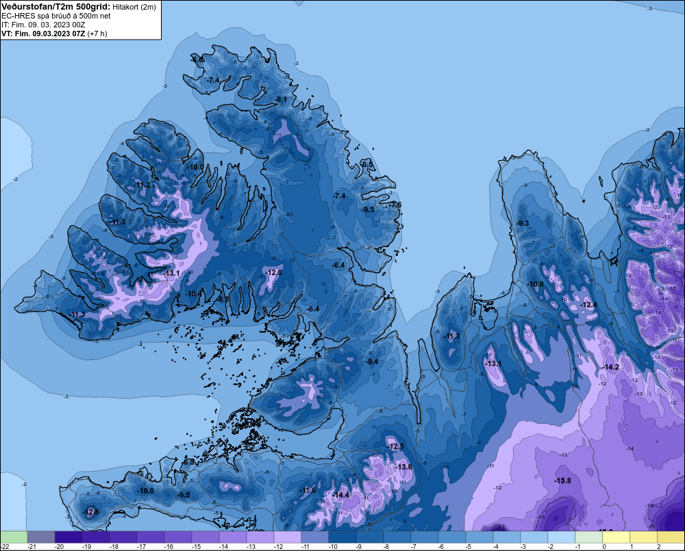
Task: Click the -7.6 temperature value
Action: pos(395,205)
